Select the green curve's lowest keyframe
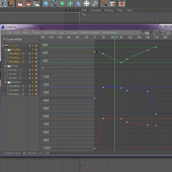 (x=121, y=62)
